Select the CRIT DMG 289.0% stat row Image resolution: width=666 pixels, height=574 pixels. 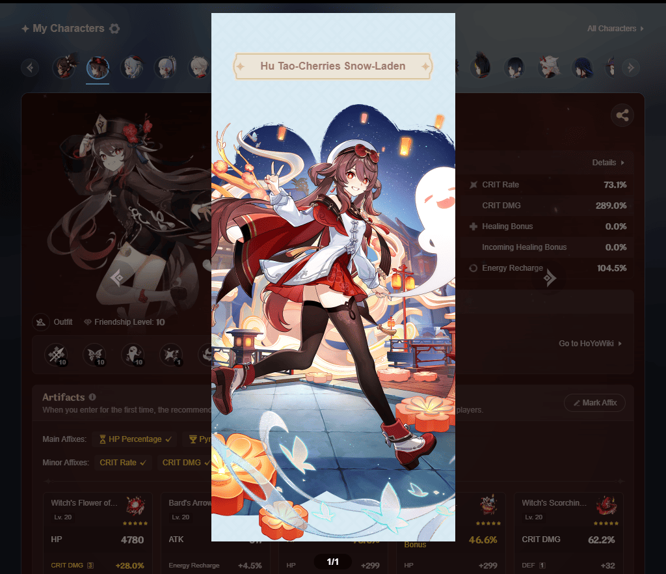(x=547, y=206)
